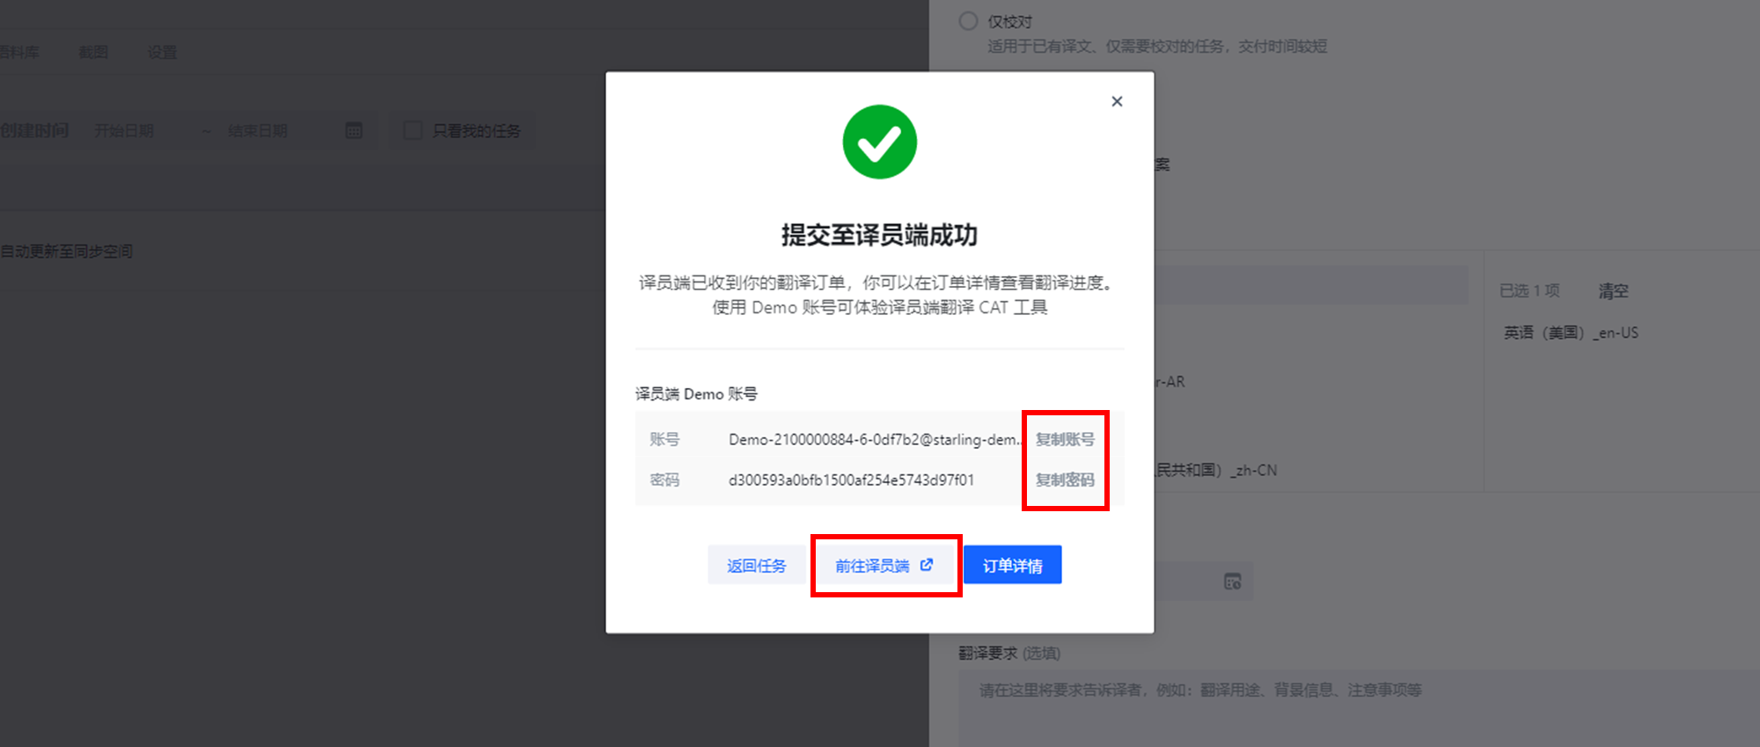Clear selected languages with 清空
Viewport: 1760px width, 747px height.
(1613, 290)
